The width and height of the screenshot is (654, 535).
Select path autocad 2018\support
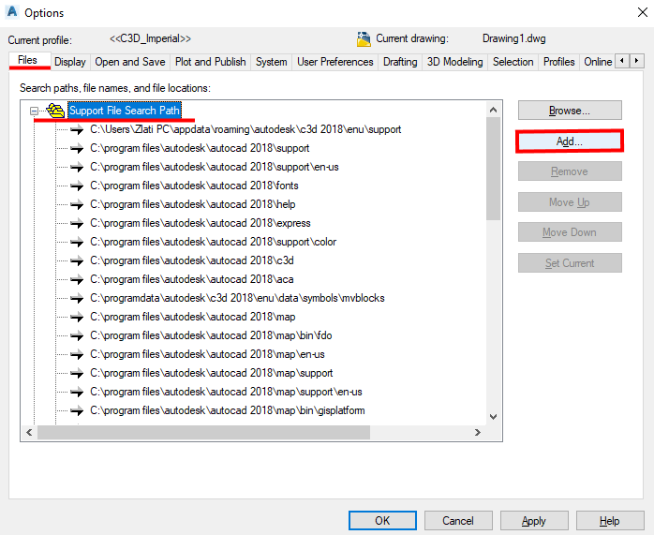point(200,148)
